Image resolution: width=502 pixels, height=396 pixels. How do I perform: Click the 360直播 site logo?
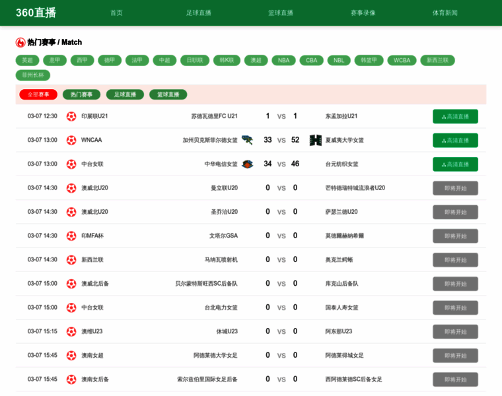(36, 13)
